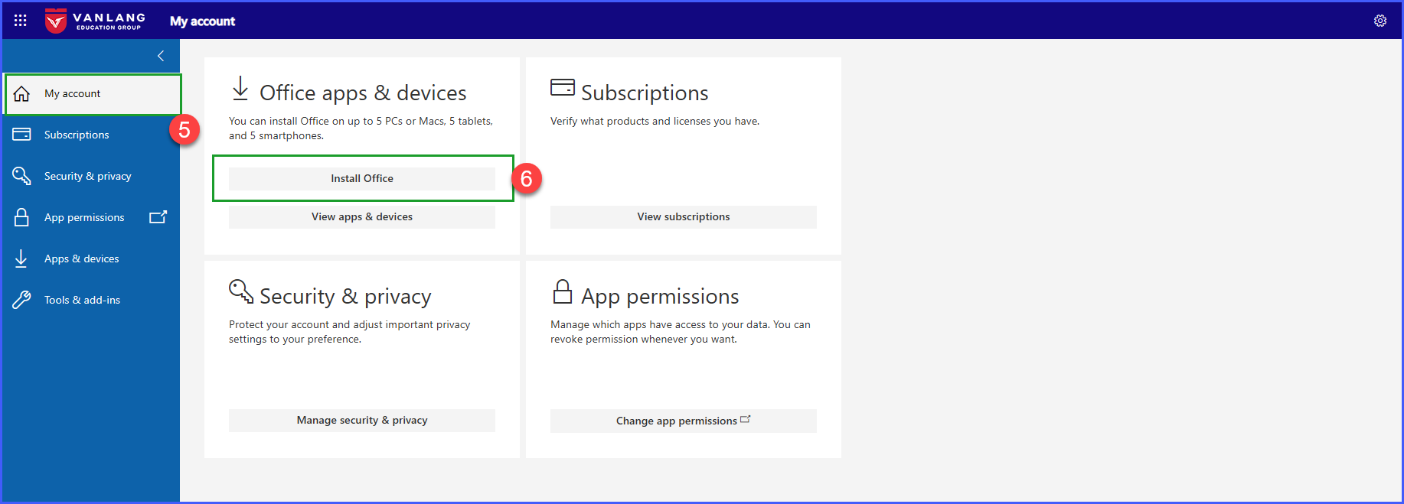Open App permissions in the sidebar
The width and height of the screenshot is (1404, 504).
coord(91,217)
